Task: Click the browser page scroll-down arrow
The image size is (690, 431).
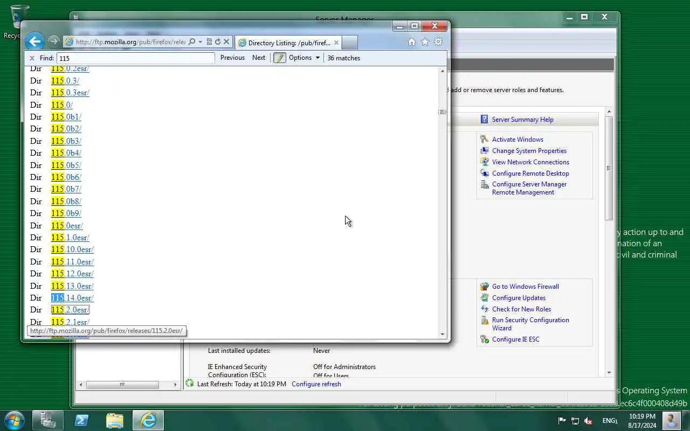Action: pyautogui.click(x=443, y=335)
